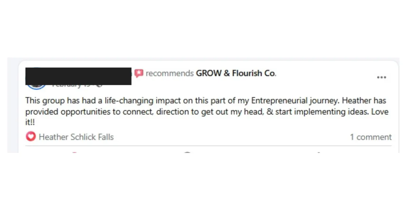Click the heart reaction icon
The height and width of the screenshot is (203, 407).
(x=31, y=137)
